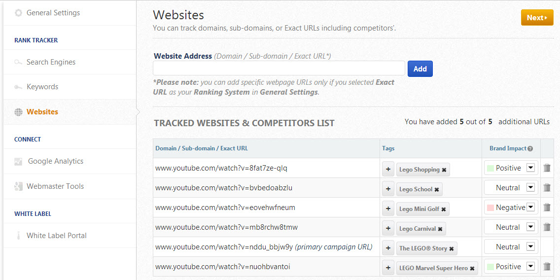The width and height of the screenshot is (560, 280).
Task: Click URL www.youtube.com/watch?v=eovehwfneum
Action: click(225, 207)
